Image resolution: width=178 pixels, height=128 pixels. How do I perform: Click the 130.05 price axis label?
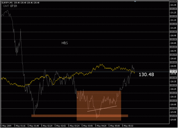(x=173, y=104)
